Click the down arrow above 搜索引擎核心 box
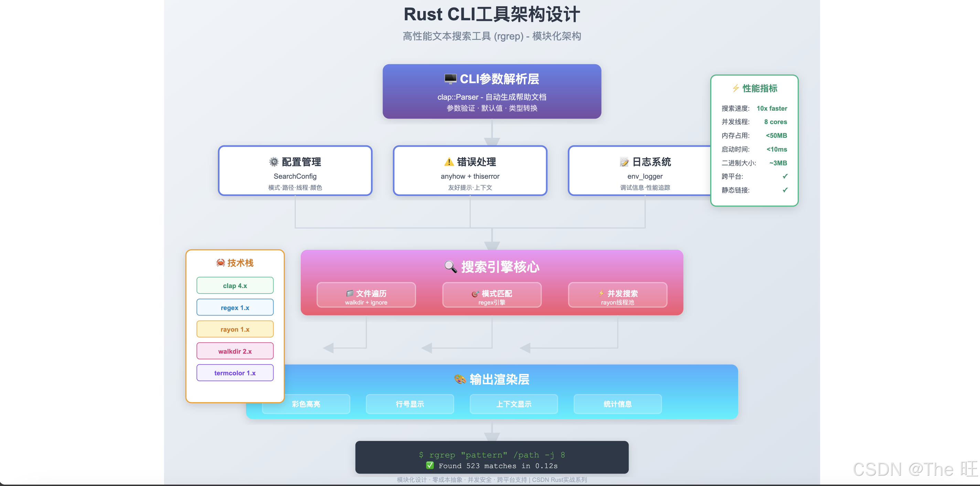This screenshot has width=980, height=486. 492,245
